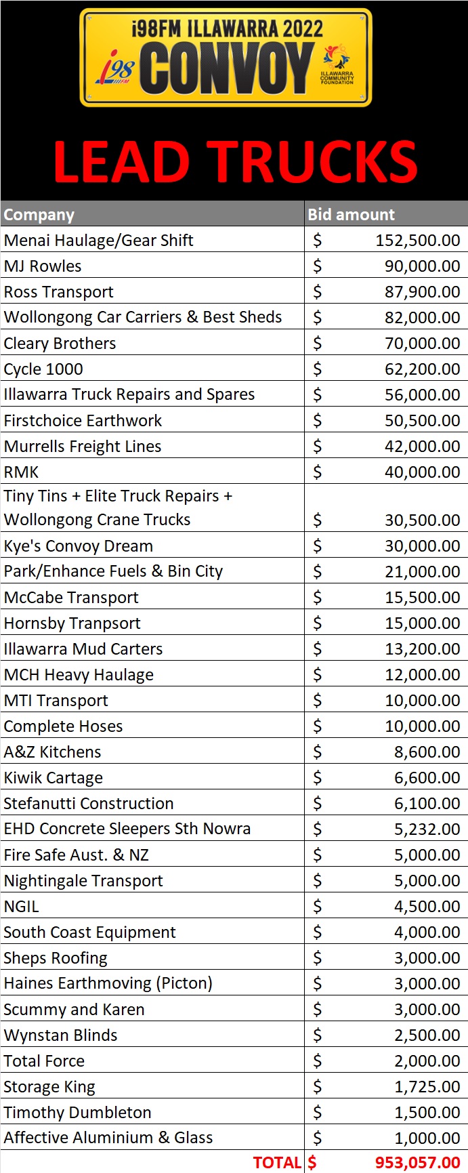Select the Ross Transport company cell
Viewport: 468px width, 1173px height.
click(x=152, y=291)
